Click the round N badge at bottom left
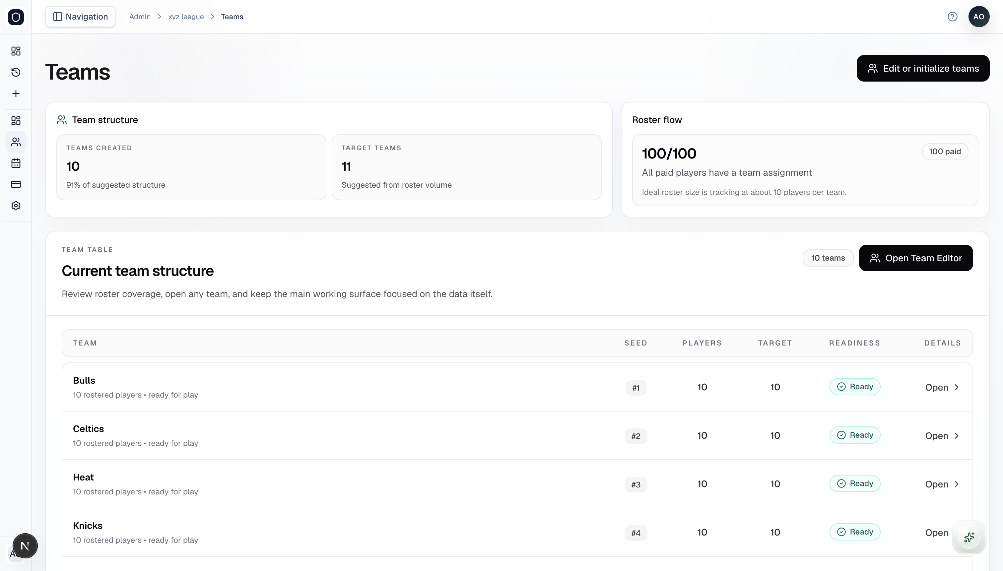The image size is (1003, 571). 25,545
